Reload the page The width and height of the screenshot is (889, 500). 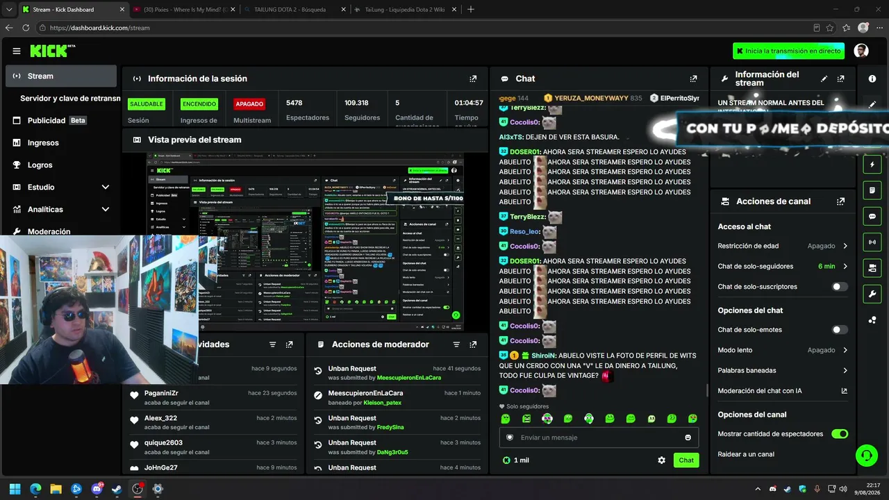pyautogui.click(x=26, y=28)
